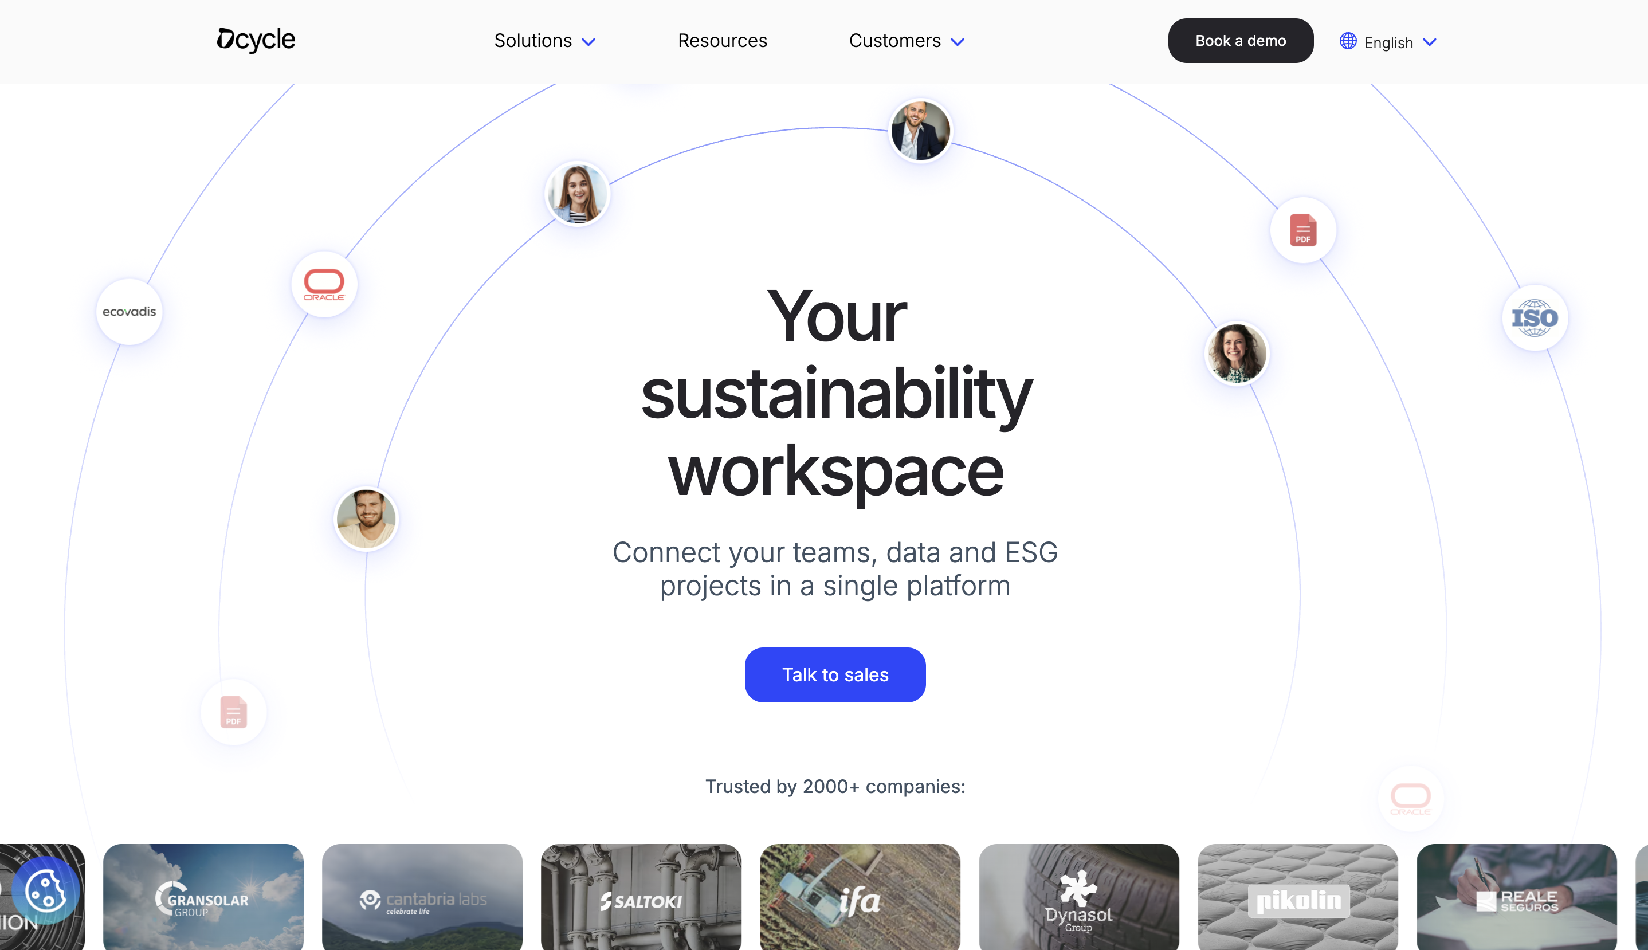This screenshot has height=950, width=1648.
Task: Open the Solutions menu item
Action: (533, 41)
